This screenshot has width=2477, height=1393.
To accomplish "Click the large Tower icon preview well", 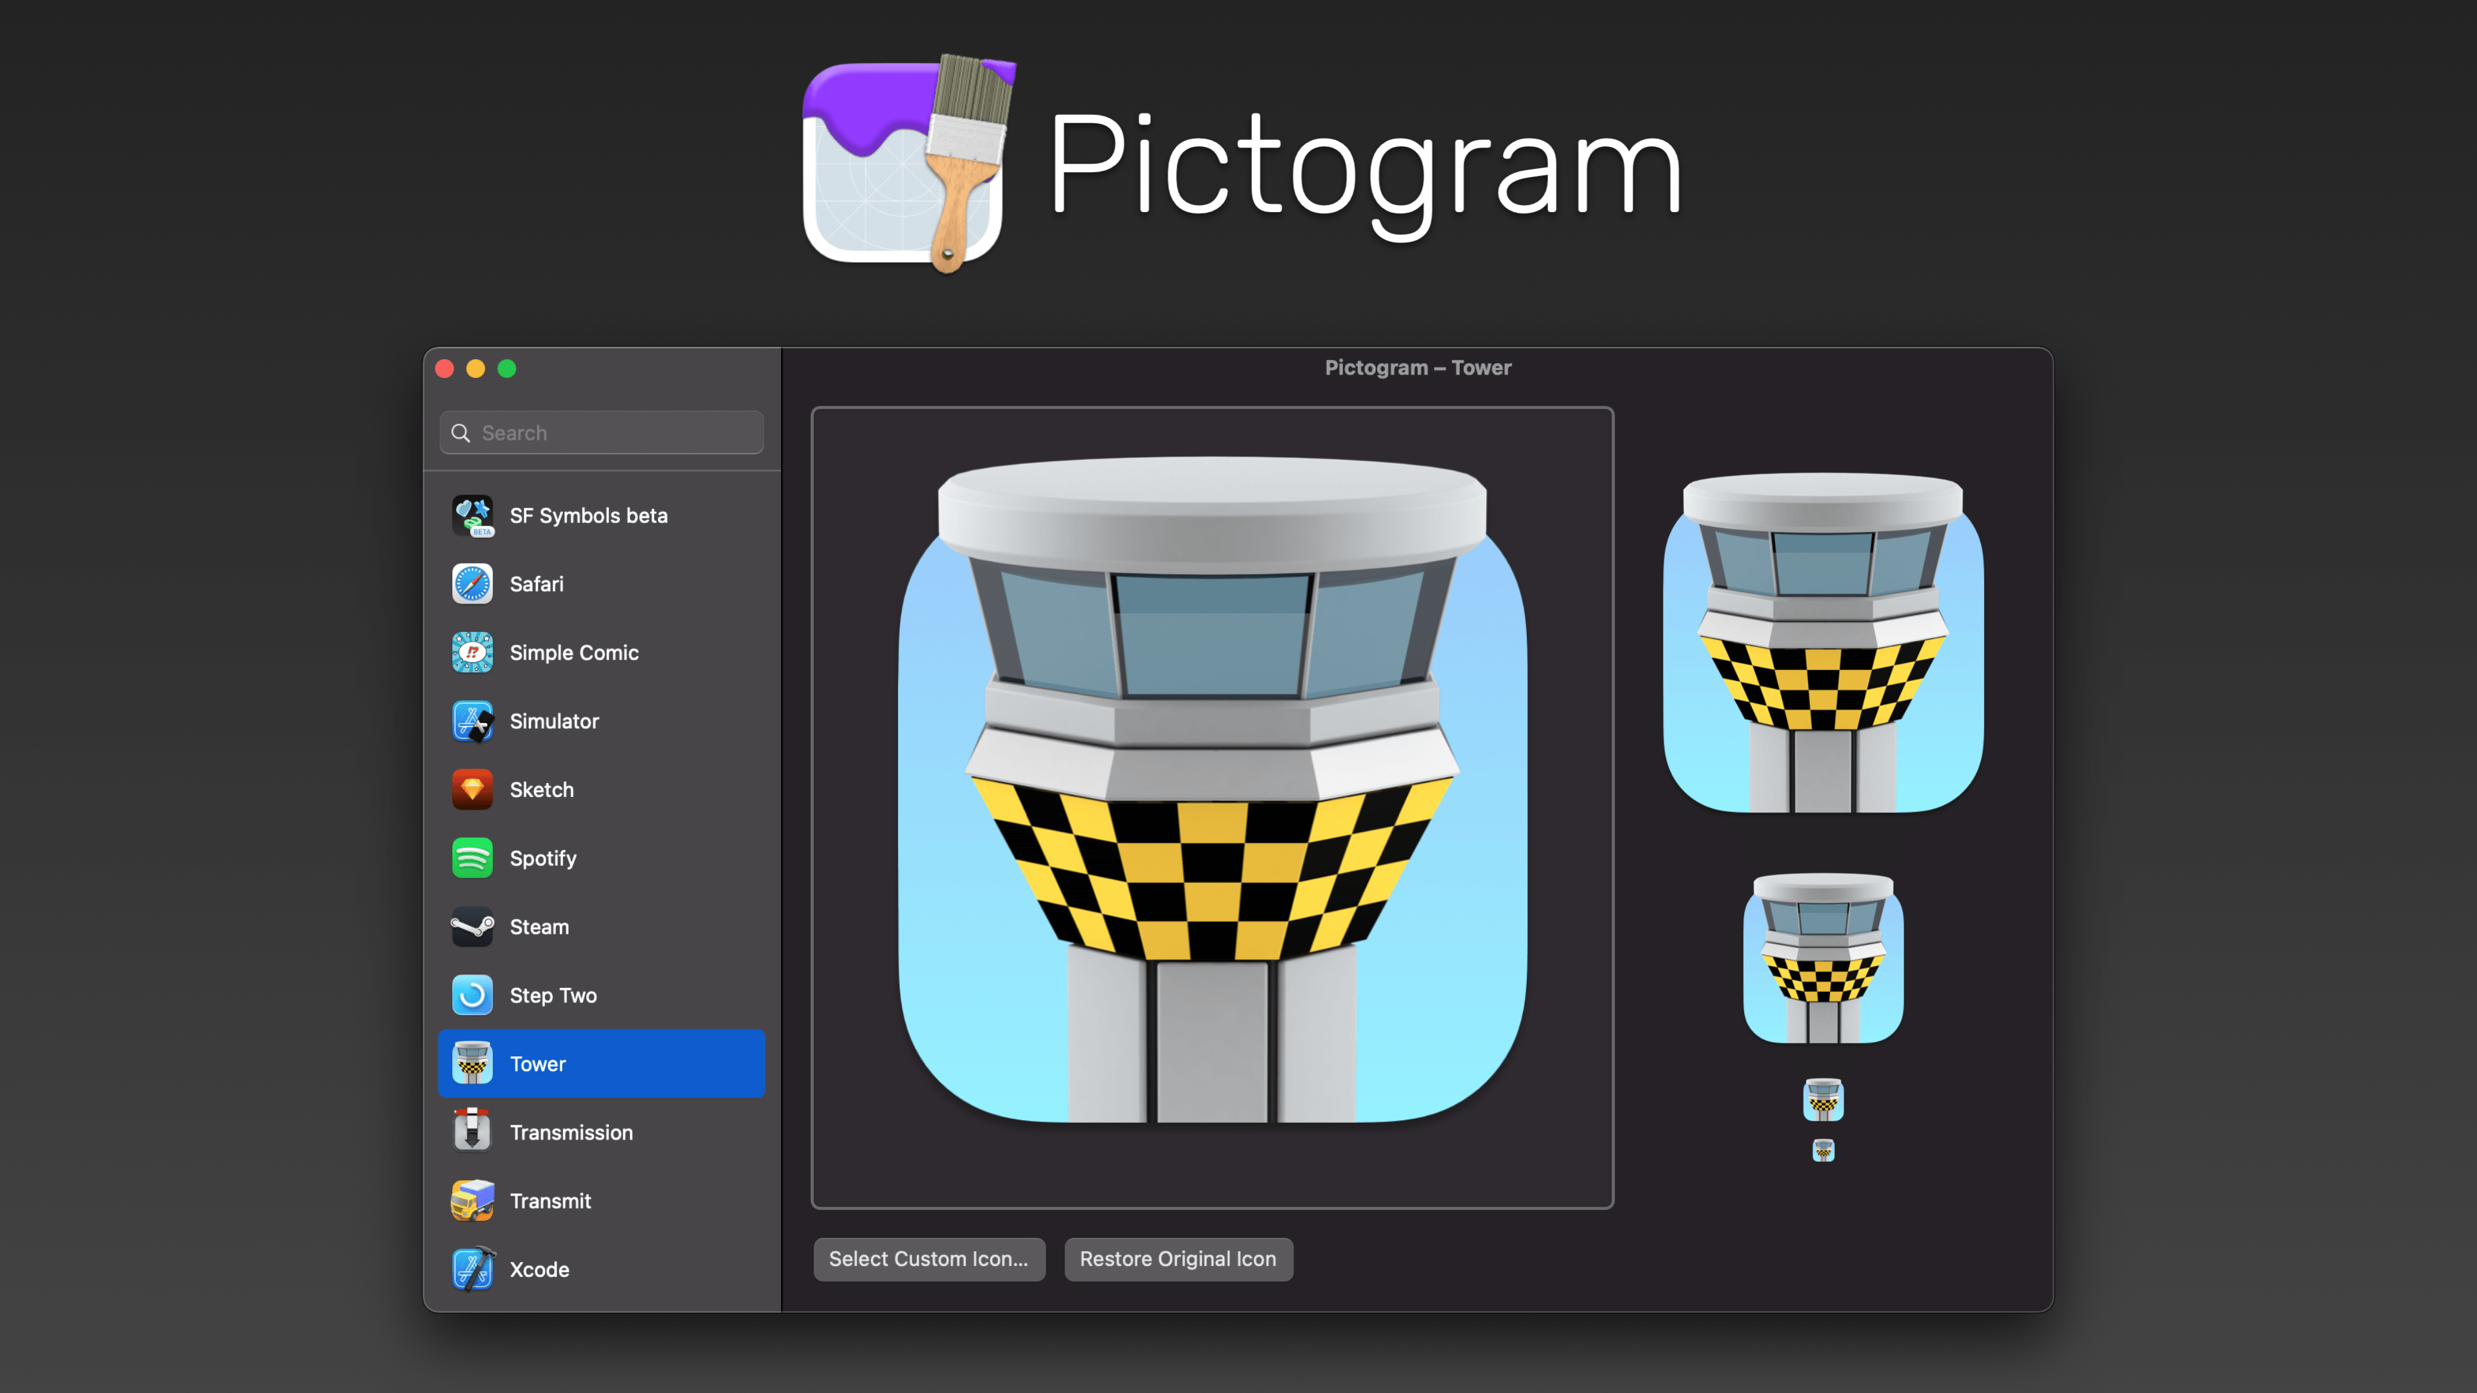I will point(1213,807).
